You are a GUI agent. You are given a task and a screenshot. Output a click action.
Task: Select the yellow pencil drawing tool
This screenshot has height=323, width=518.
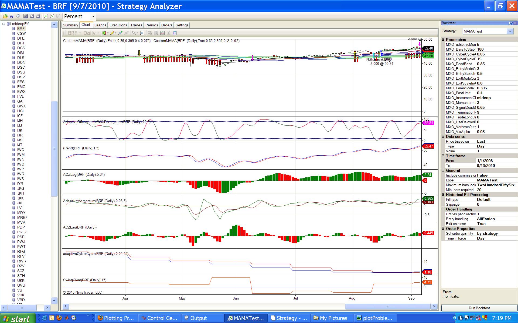coord(112,33)
